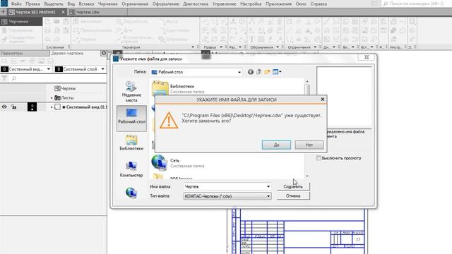Expand the Обозначения toolbar group arrow
The height and width of the screenshot is (254, 452).
278,47
